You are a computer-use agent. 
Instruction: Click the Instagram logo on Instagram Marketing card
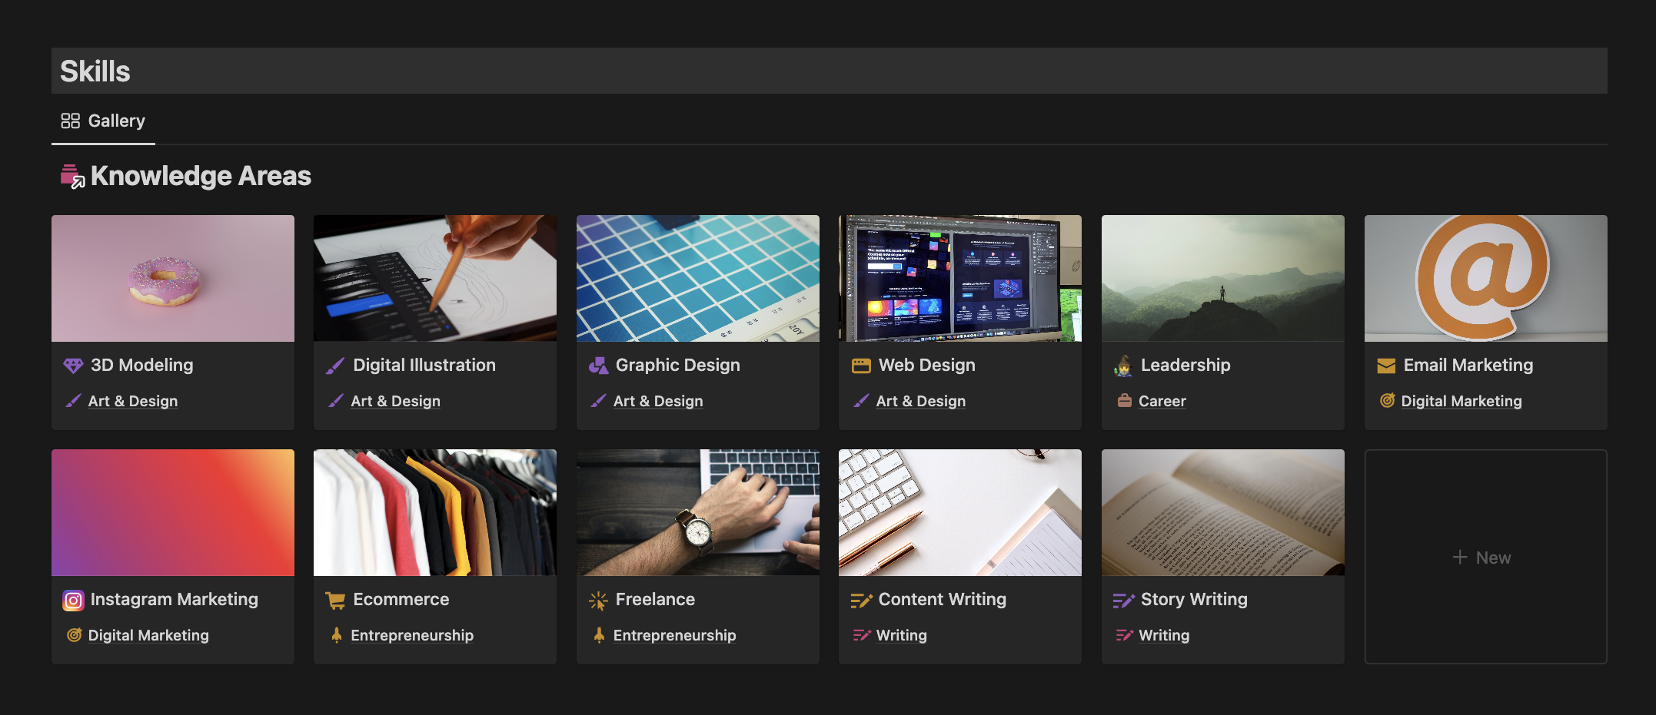click(72, 600)
